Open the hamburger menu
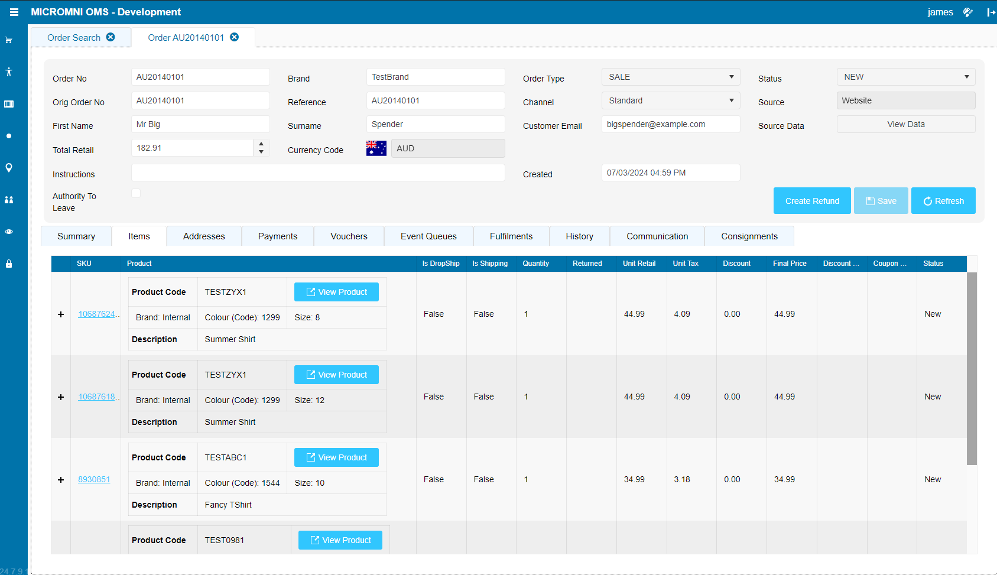Screen dimensions: 997x575 click(x=14, y=12)
